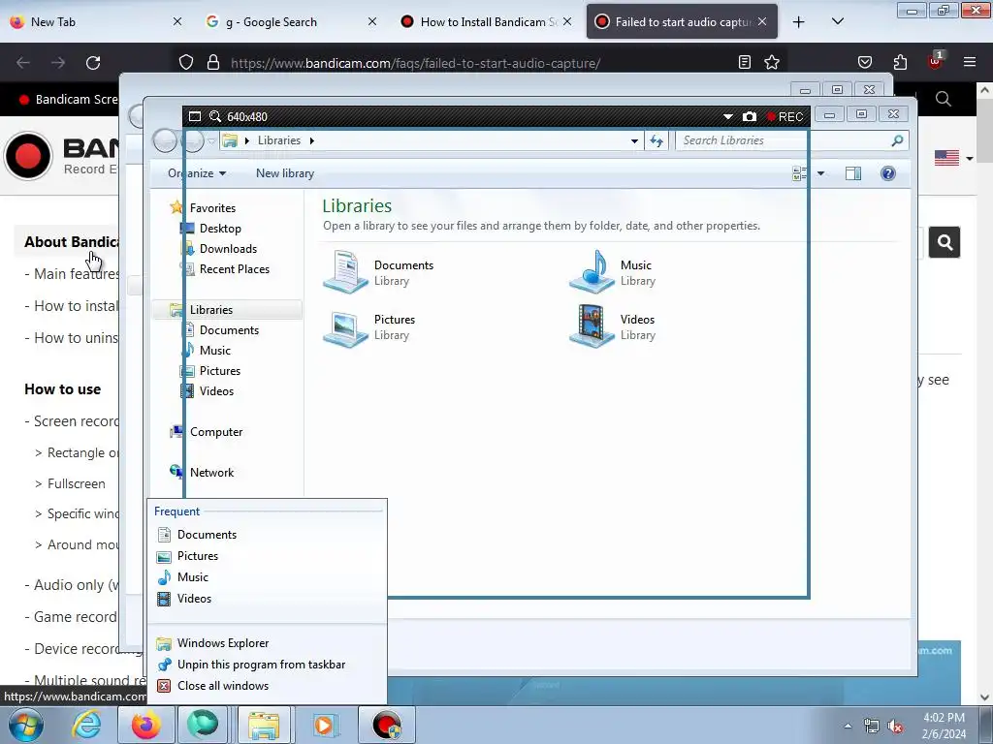
Task: Refresh the Libraries address bar
Action: tap(657, 141)
